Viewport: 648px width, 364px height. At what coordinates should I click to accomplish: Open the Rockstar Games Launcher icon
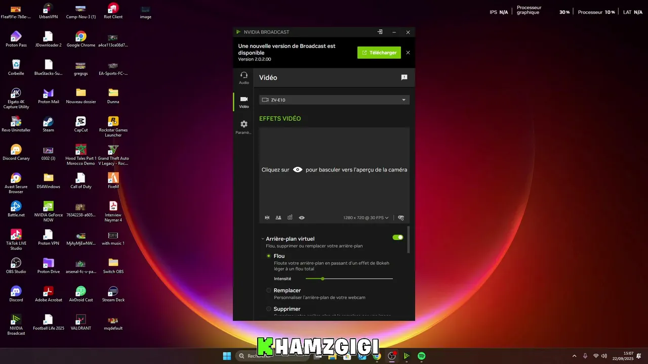point(113,127)
